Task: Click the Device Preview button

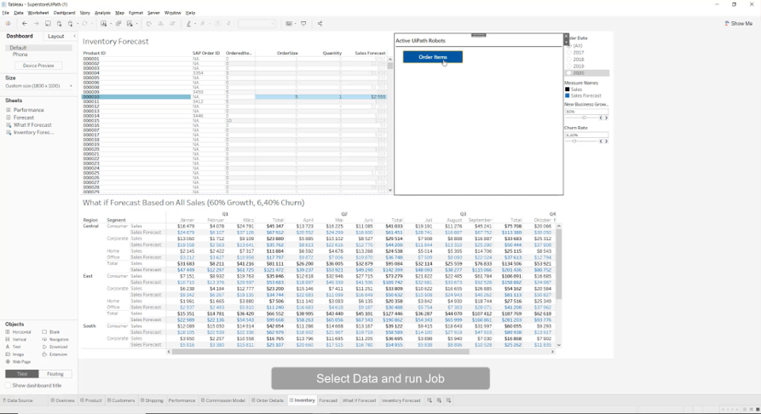Action: click(38, 66)
